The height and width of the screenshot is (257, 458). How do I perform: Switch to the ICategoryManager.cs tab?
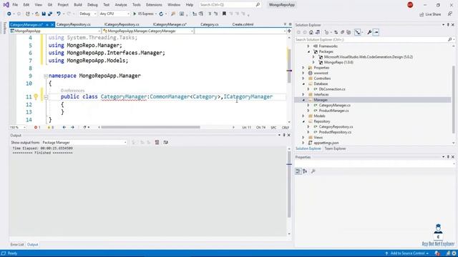[x=170, y=24]
